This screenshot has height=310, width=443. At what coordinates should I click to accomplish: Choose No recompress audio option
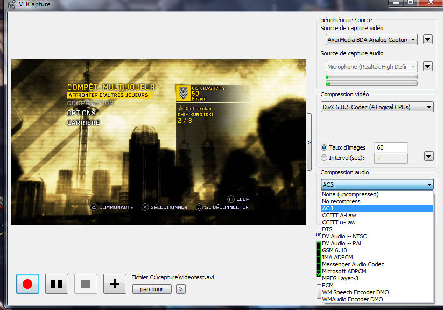click(377, 201)
